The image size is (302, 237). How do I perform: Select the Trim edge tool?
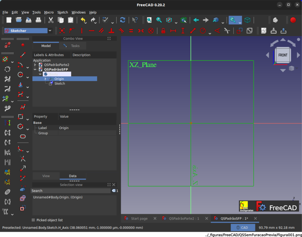coord(23,159)
